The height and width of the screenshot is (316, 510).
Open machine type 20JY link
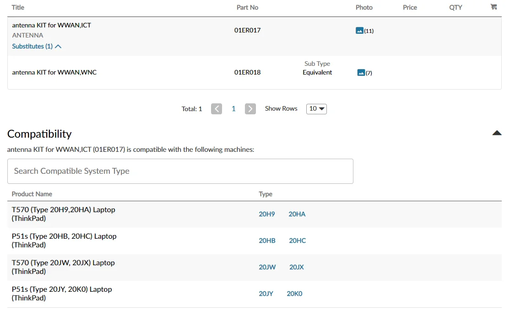(x=266, y=294)
